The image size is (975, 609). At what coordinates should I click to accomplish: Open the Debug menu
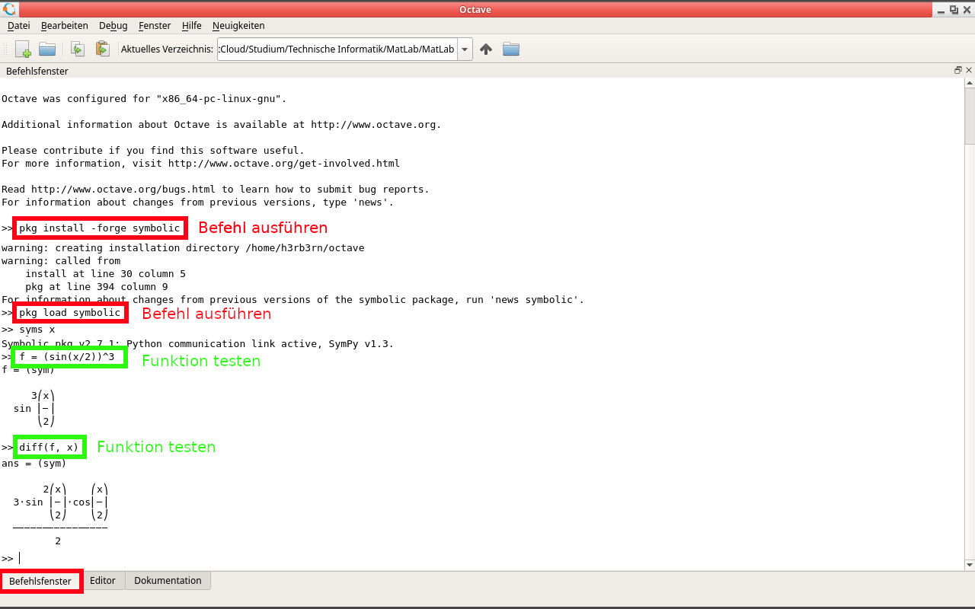coord(113,25)
